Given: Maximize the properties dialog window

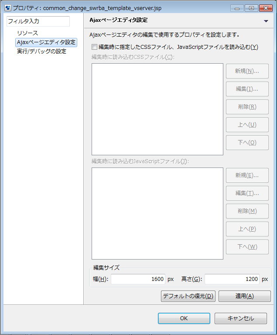Looking at the screenshot, I should (x=251, y=8).
